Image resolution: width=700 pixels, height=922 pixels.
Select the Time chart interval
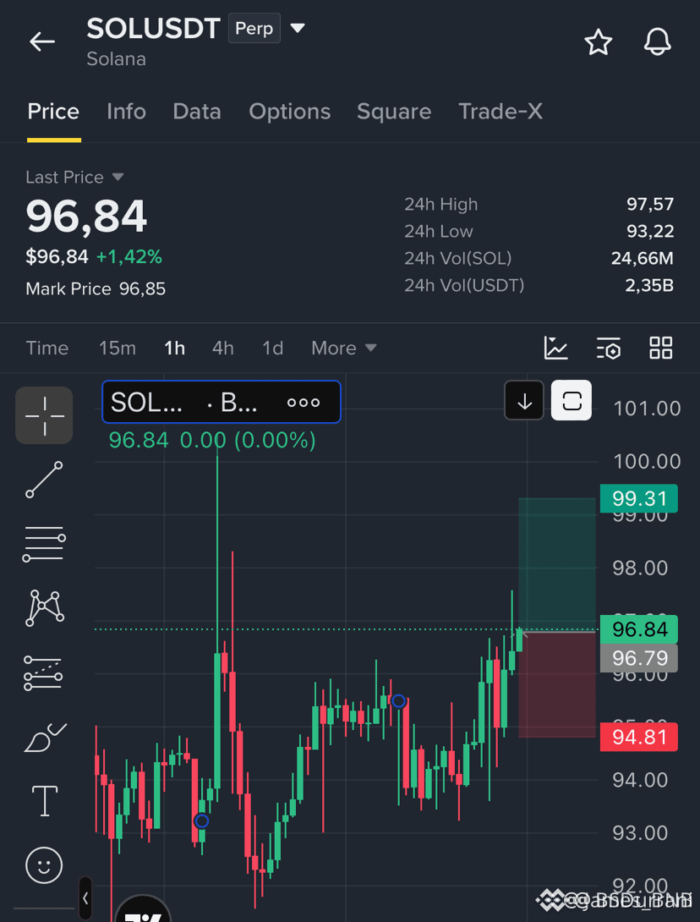tap(47, 348)
